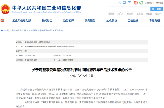164x108 pixels.
Task: Open the mobile version icon
Action: pos(124,3)
